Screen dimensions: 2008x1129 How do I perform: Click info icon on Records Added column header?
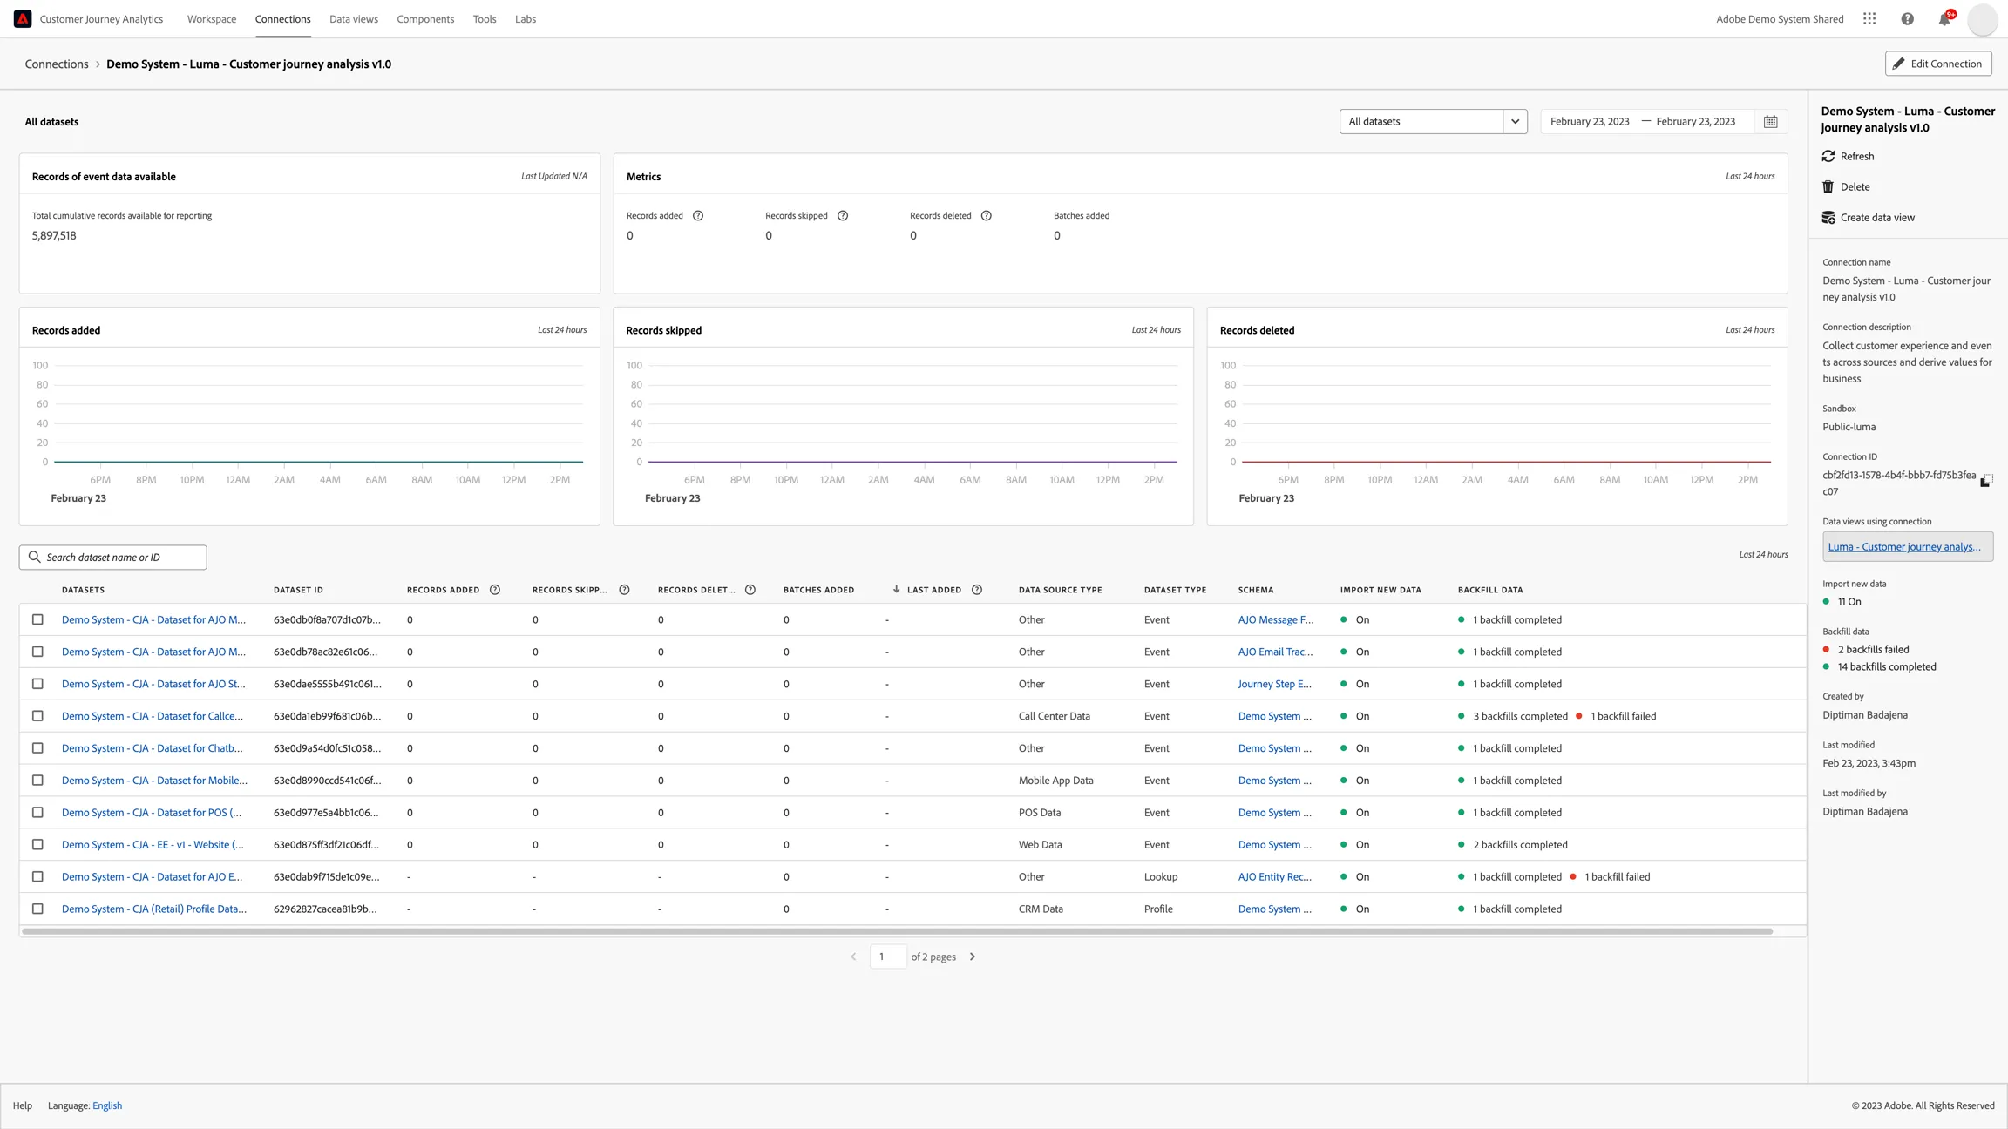click(494, 590)
